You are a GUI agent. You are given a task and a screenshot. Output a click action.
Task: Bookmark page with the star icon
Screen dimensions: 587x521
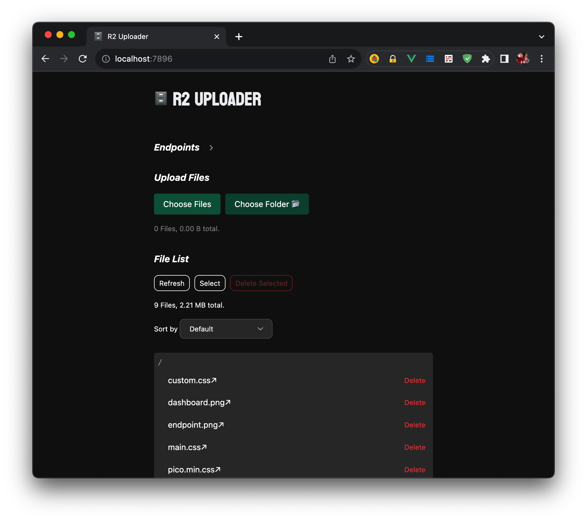coord(351,59)
